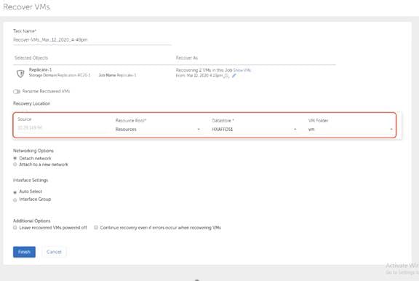
Task: Click the Recover VMs page title
Action: [x=26, y=7]
